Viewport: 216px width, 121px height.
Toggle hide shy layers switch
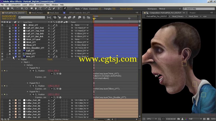(x=65, y=17)
